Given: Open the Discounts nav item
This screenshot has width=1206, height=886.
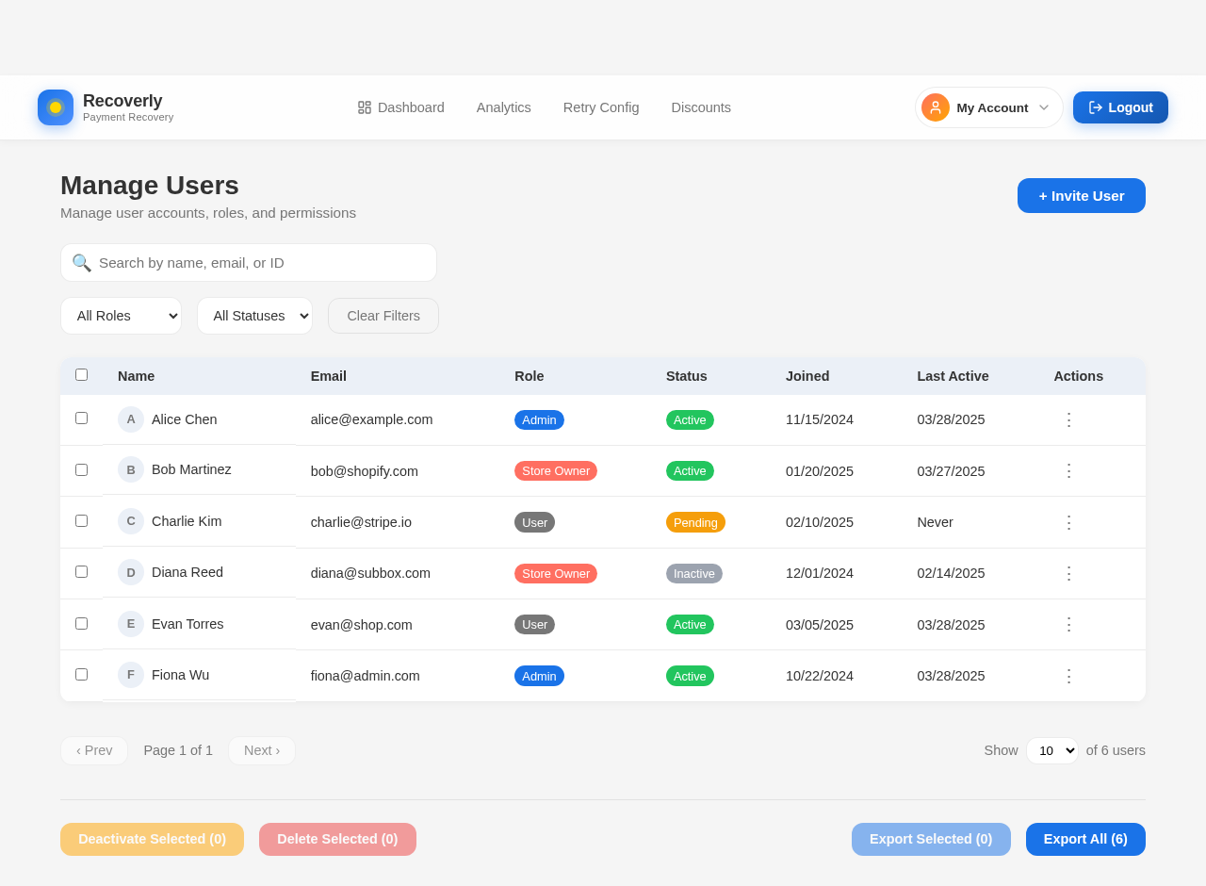Looking at the screenshot, I should (x=701, y=107).
